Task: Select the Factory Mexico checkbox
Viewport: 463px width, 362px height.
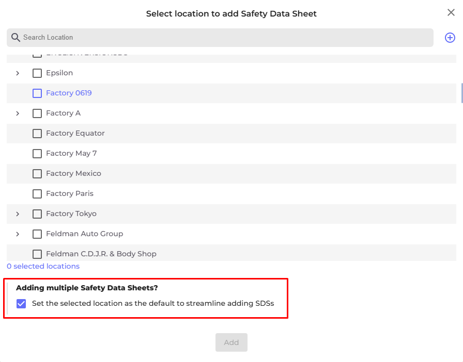Action: click(37, 174)
